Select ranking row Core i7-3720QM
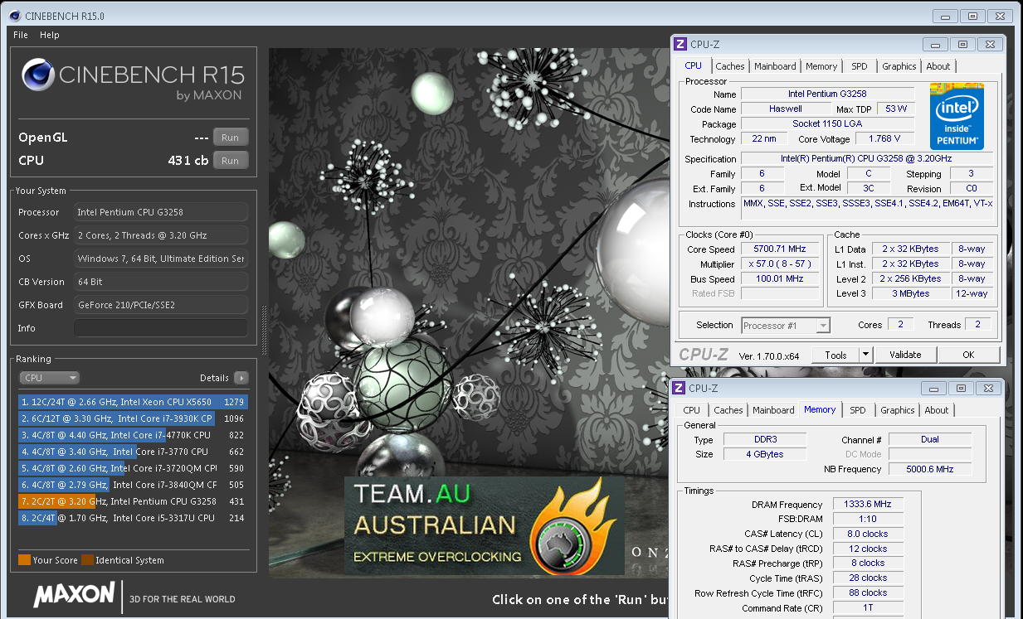This screenshot has height=619, width=1023. (133, 468)
